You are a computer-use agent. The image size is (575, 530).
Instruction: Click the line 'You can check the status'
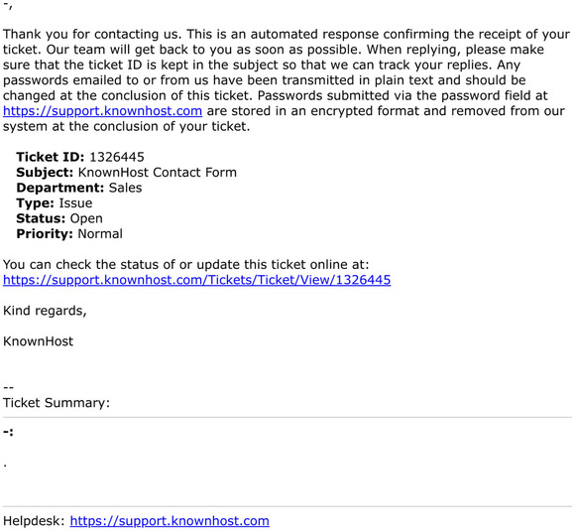tap(186, 264)
